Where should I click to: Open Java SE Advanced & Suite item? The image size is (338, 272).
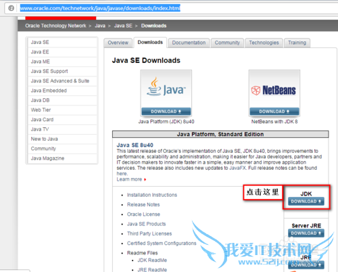coord(62,81)
